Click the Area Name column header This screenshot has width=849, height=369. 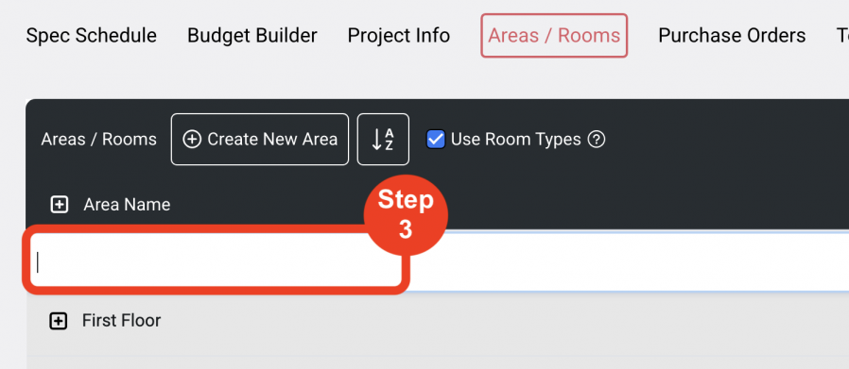point(127,205)
